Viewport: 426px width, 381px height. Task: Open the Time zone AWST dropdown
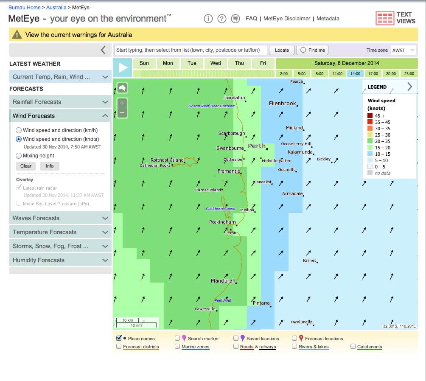coord(403,50)
